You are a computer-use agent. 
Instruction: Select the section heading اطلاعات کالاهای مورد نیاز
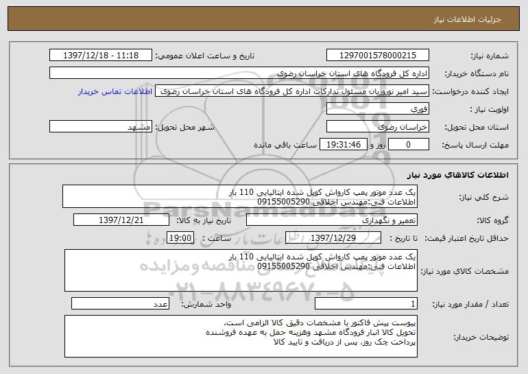pos(457,175)
